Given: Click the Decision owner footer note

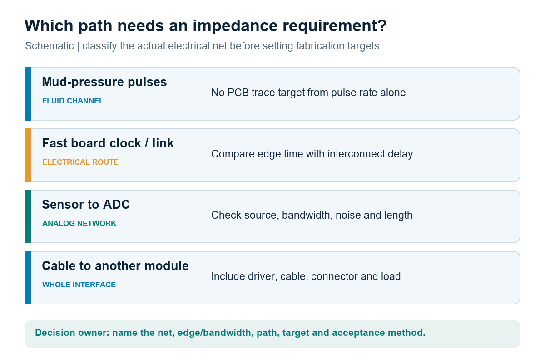Looking at the screenshot, I should (230, 333).
